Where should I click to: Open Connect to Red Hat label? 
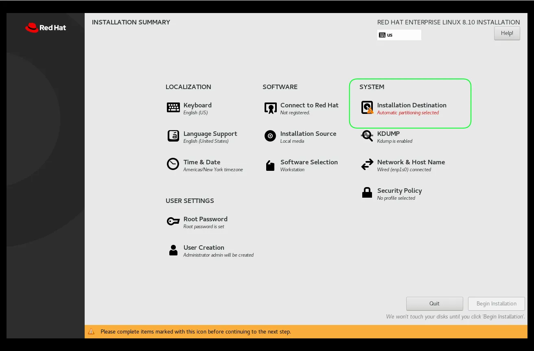pyautogui.click(x=309, y=105)
